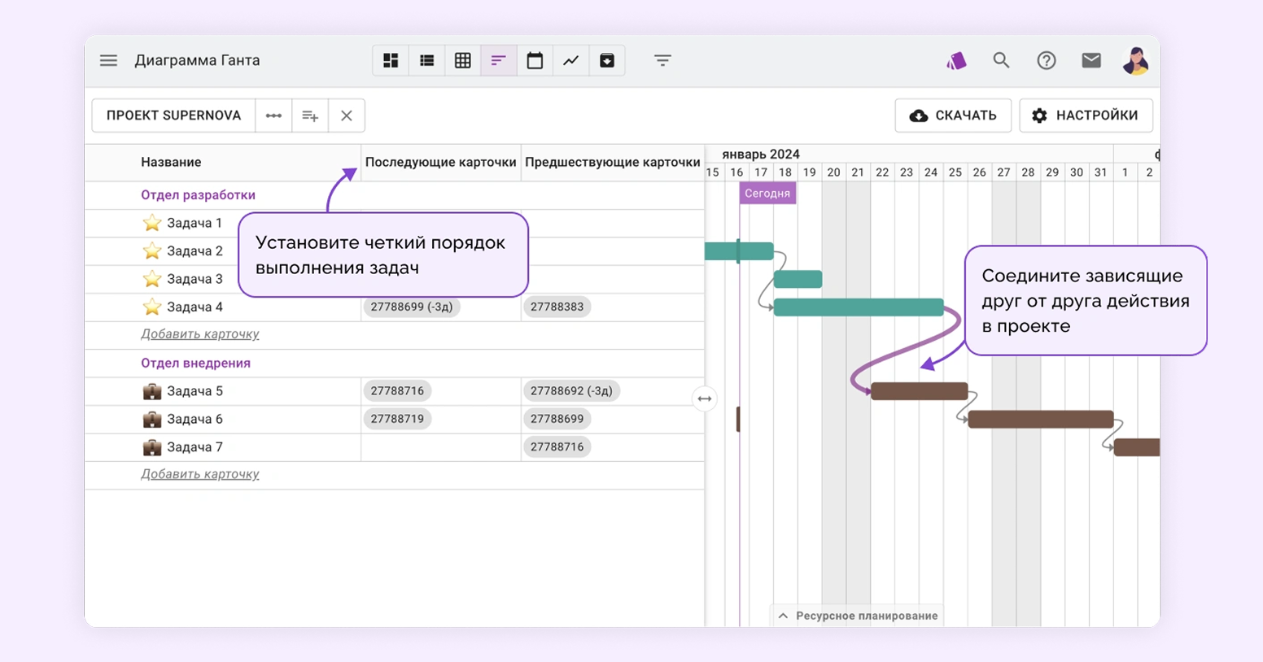Open the archive view icon
Viewport: 1263px width, 662px height.
pyautogui.click(x=607, y=60)
